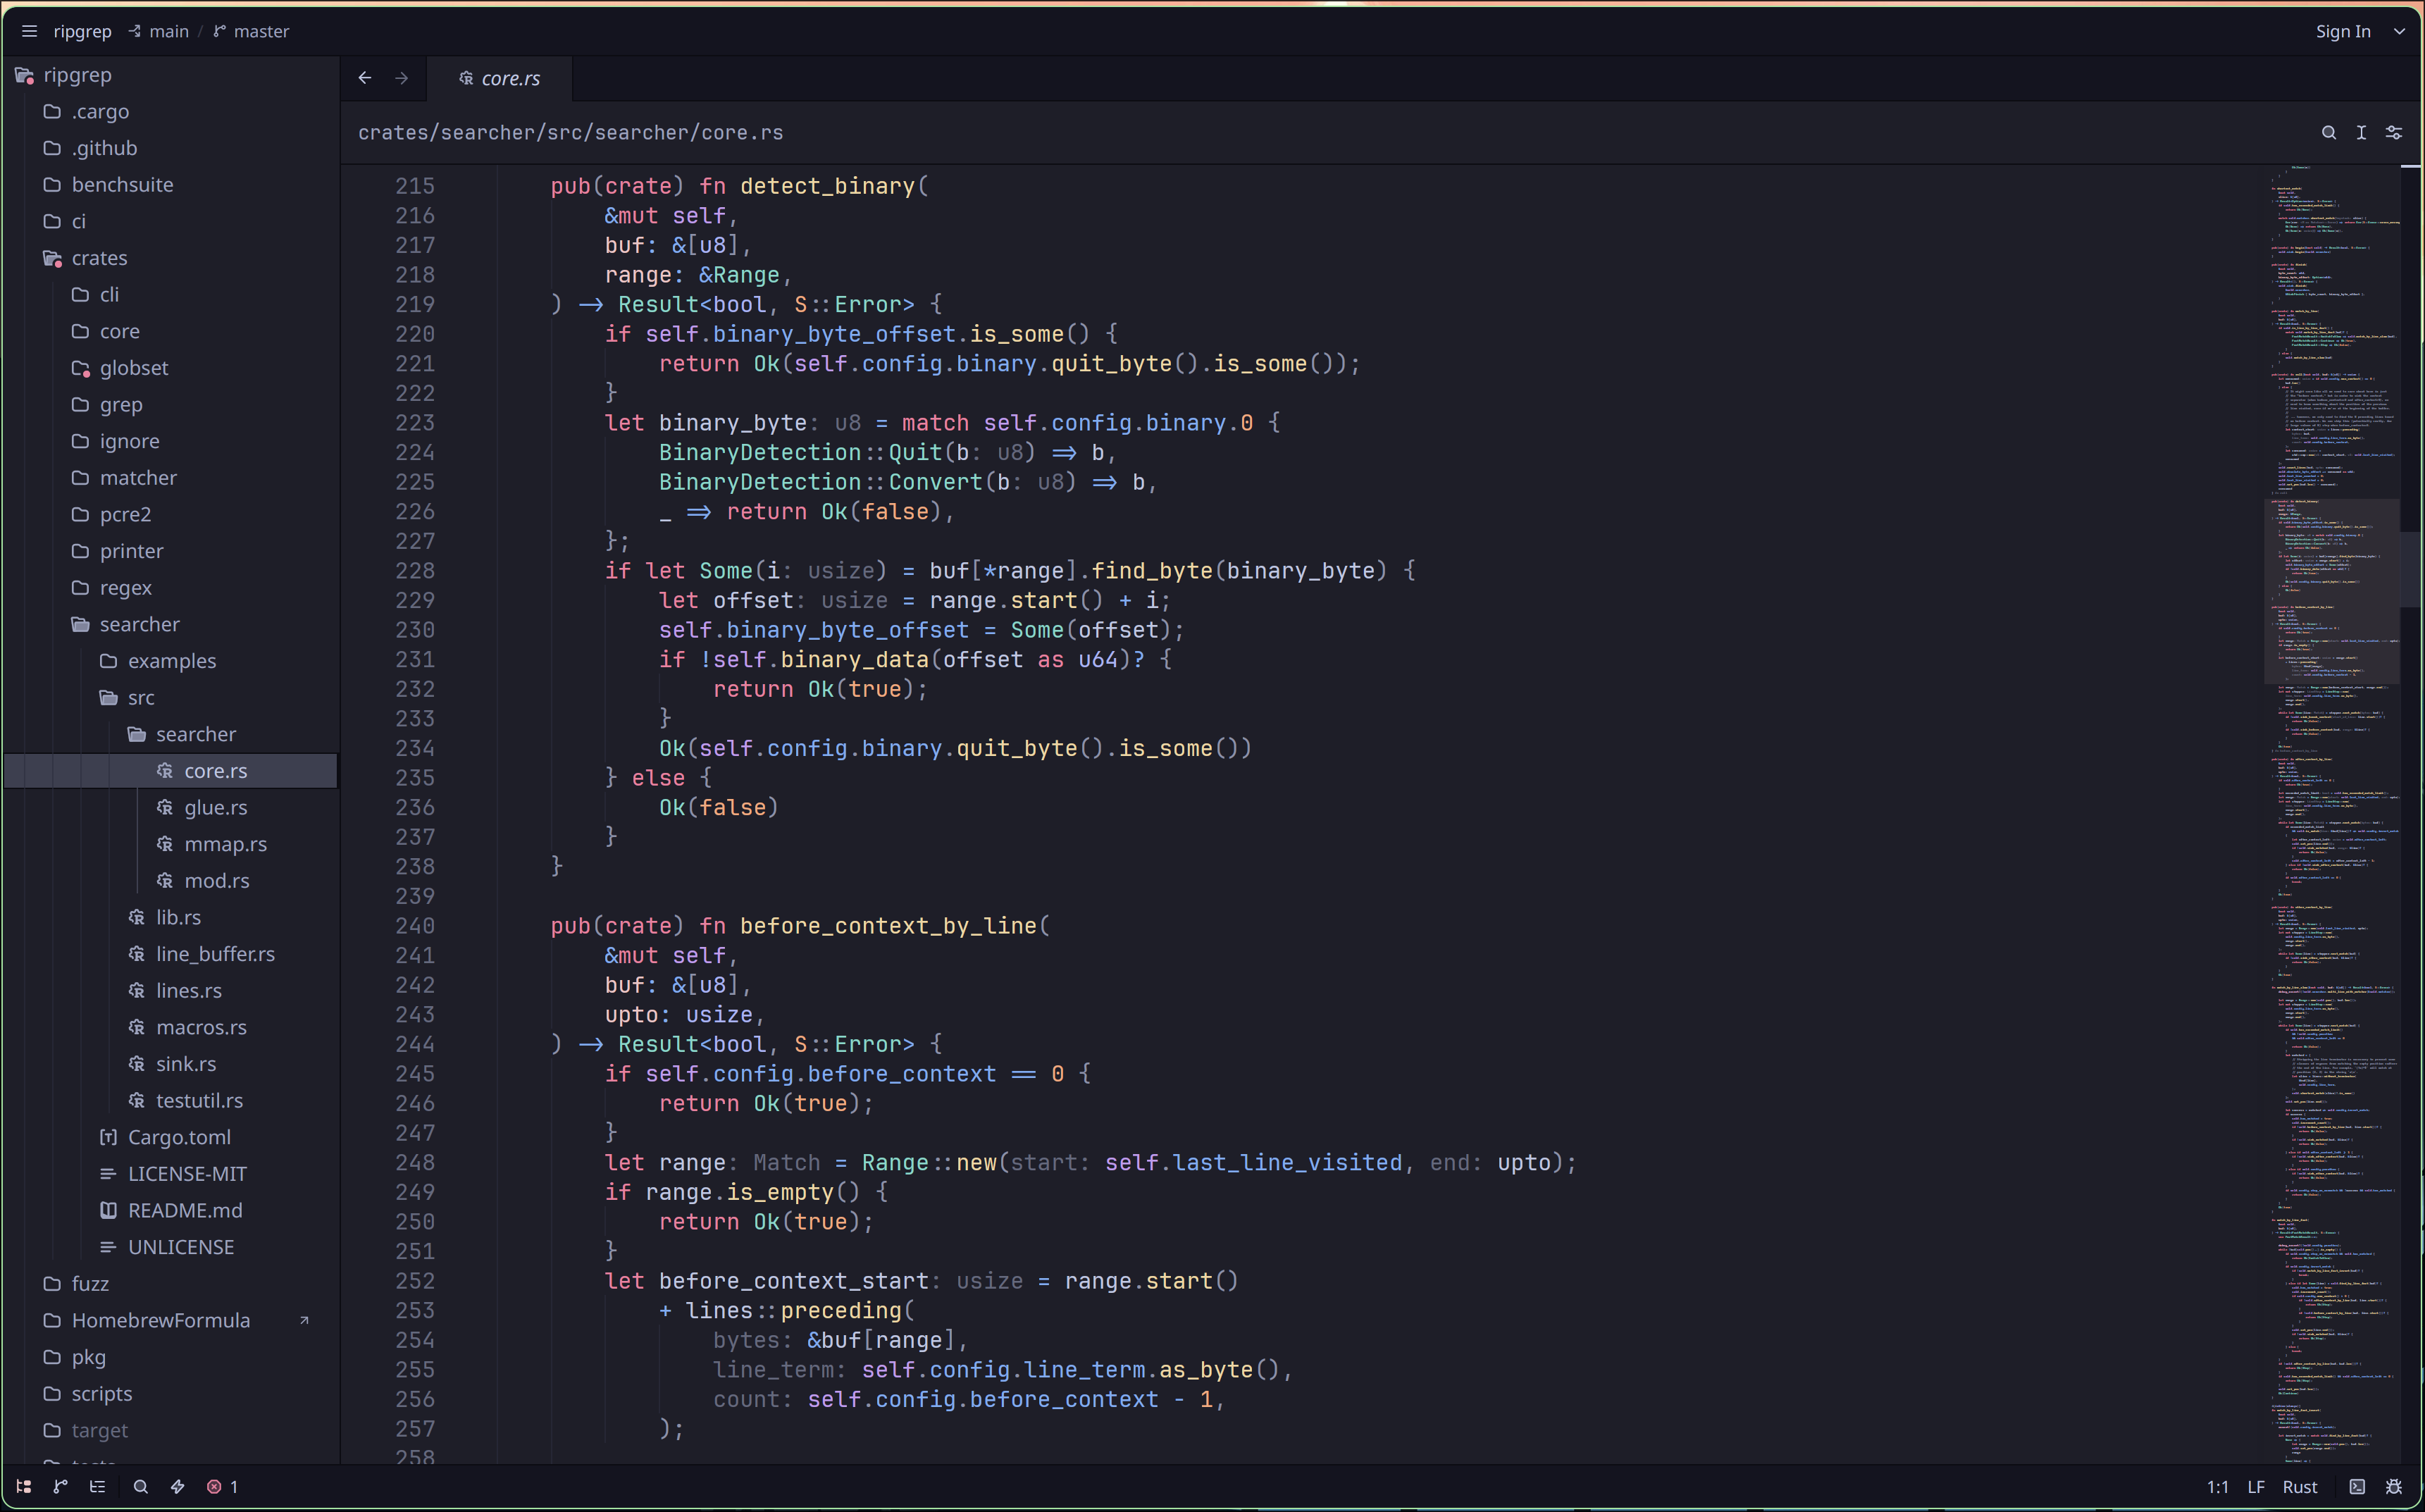Open the ripgrep project menu in title bar
Screen dimensions: 2425x1512
pyautogui.click(x=82, y=31)
